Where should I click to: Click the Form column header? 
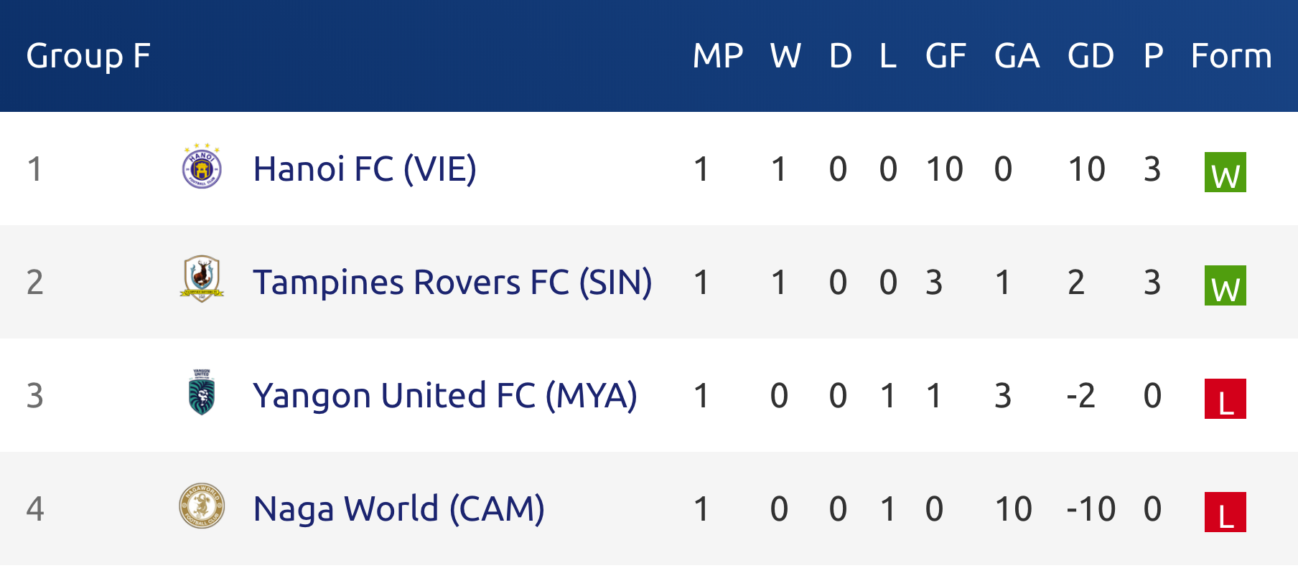click(1231, 56)
